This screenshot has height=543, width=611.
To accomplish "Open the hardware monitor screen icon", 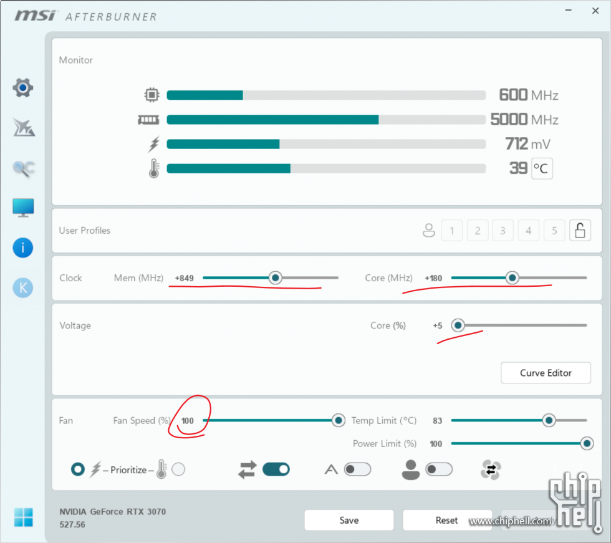I will (23, 208).
